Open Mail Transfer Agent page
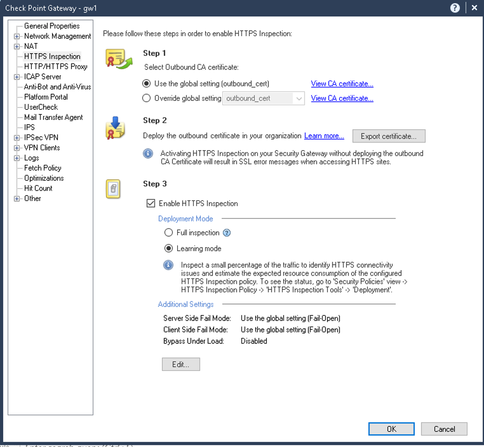The height and width of the screenshot is (447, 484). (53, 117)
